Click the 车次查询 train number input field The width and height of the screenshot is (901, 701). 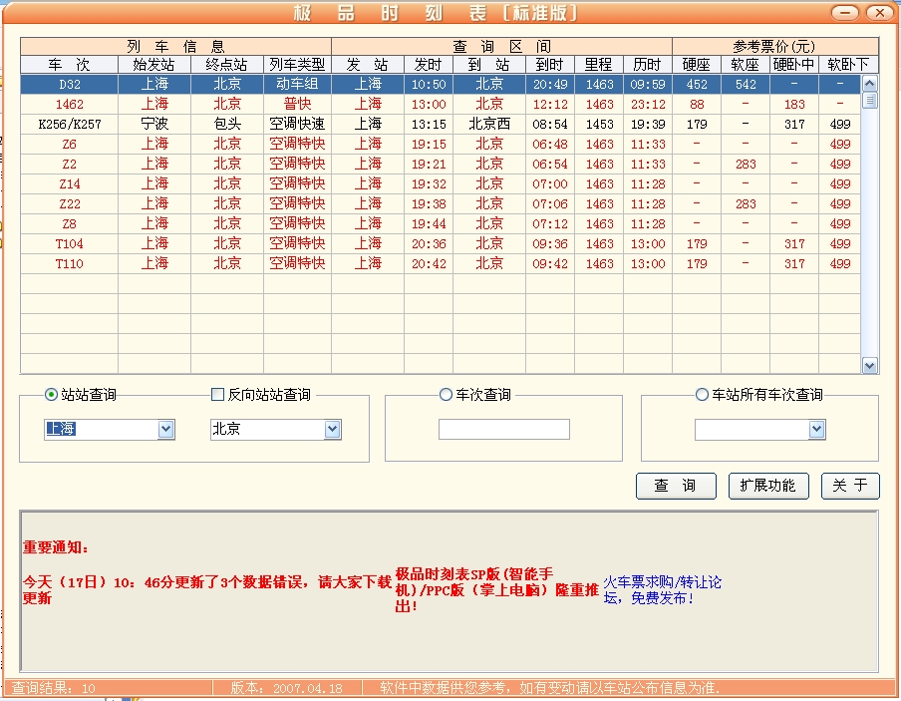pos(504,429)
